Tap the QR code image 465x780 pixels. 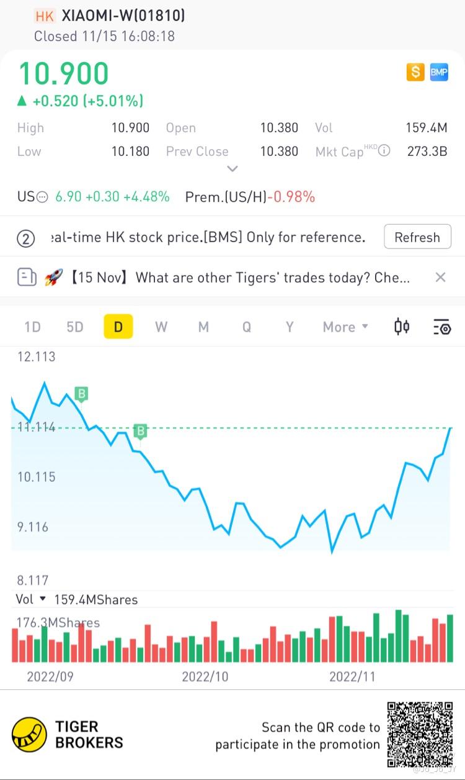pyautogui.click(x=420, y=735)
